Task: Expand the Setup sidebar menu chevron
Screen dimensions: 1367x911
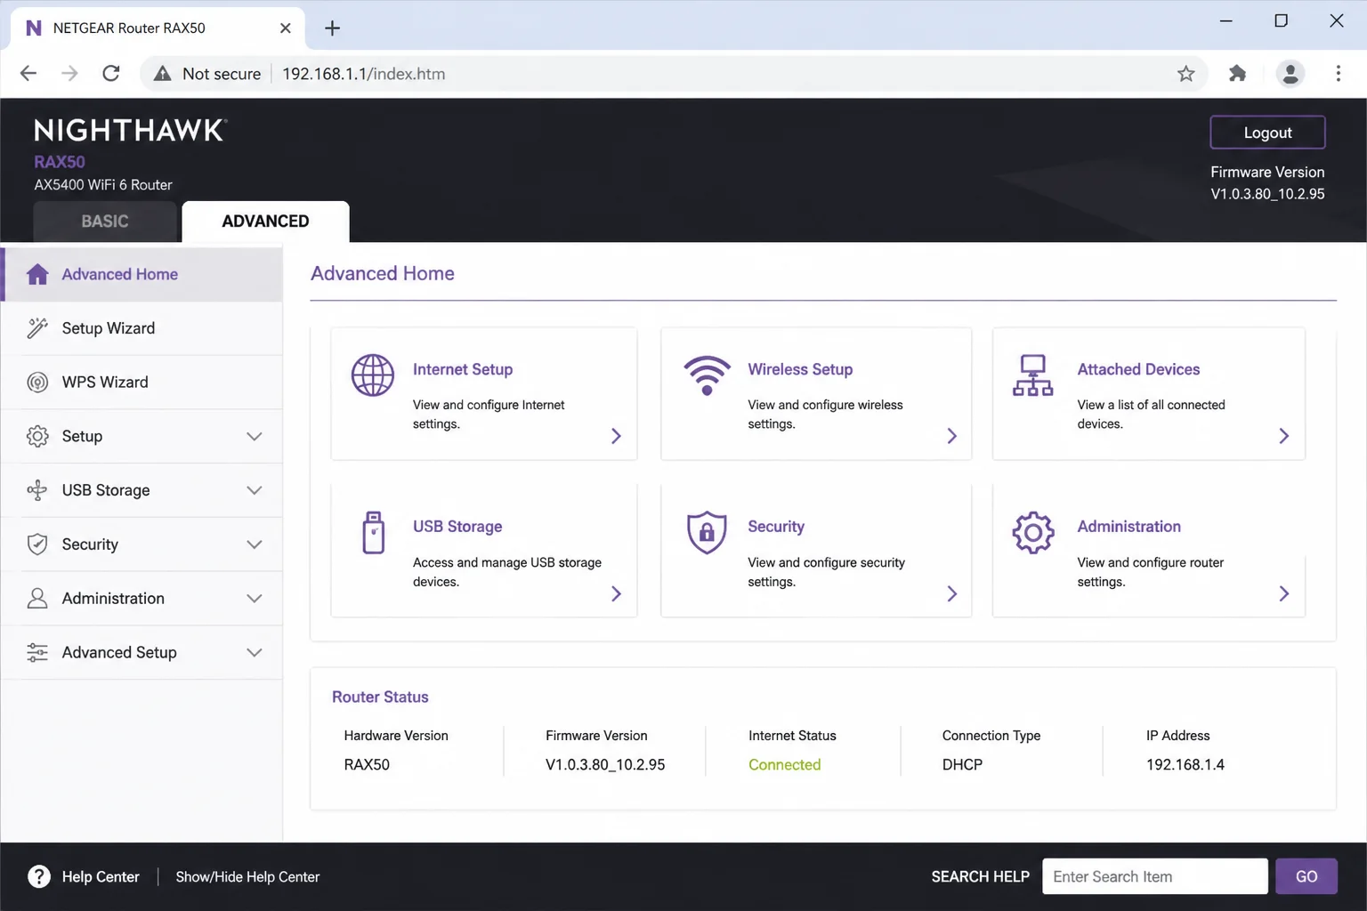Action: pyautogui.click(x=255, y=437)
